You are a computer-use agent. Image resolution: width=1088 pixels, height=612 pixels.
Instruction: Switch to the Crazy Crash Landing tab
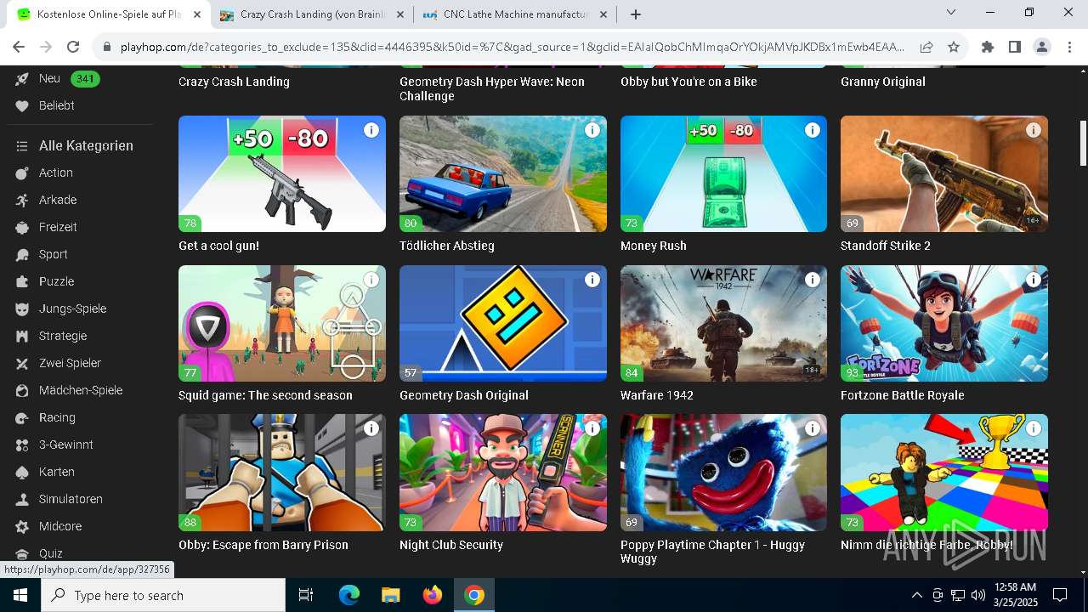click(312, 14)
